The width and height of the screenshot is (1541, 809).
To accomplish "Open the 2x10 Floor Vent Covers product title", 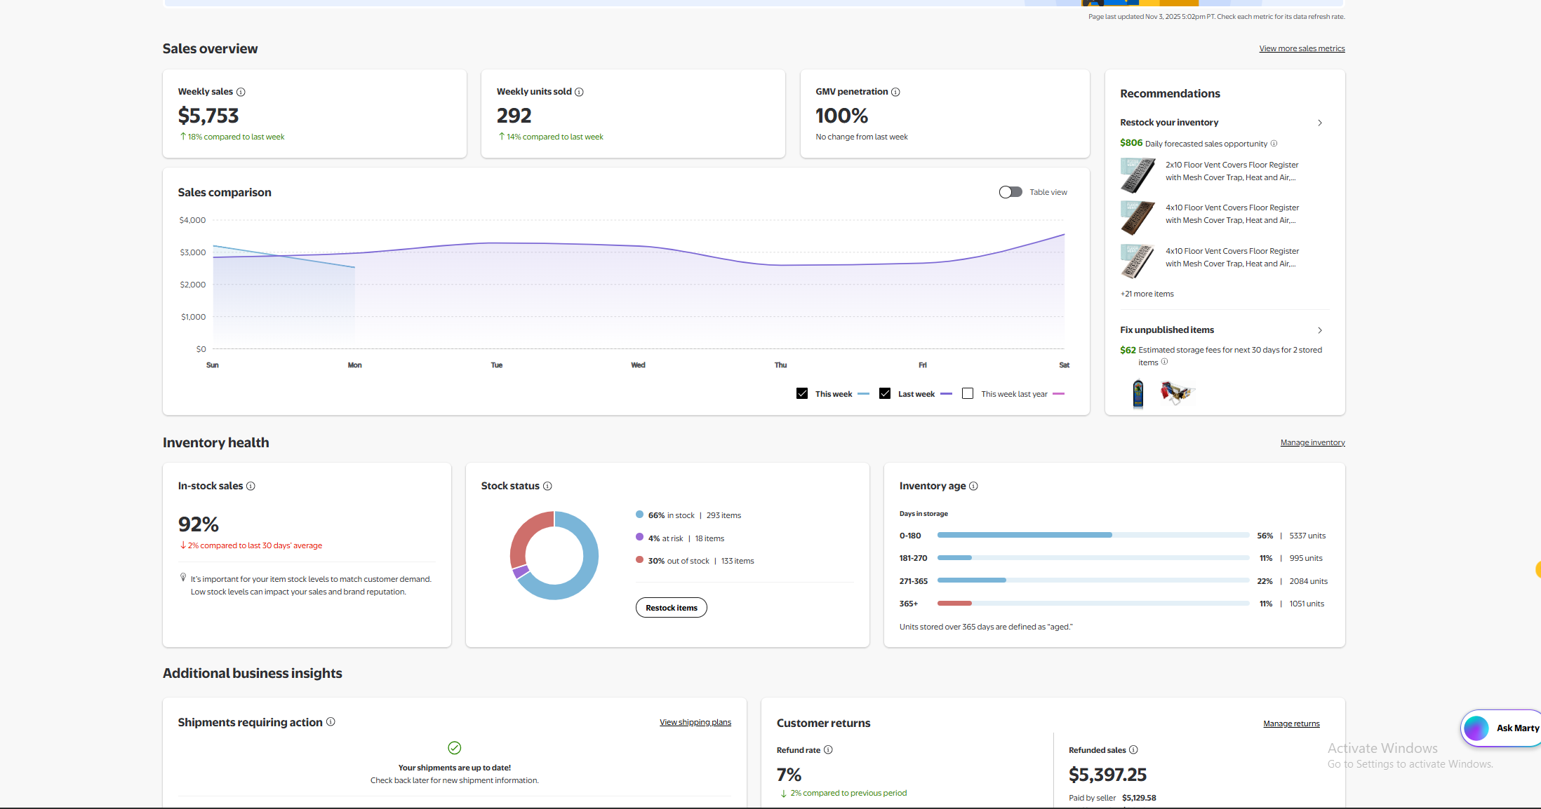I will click(1232, 171).
